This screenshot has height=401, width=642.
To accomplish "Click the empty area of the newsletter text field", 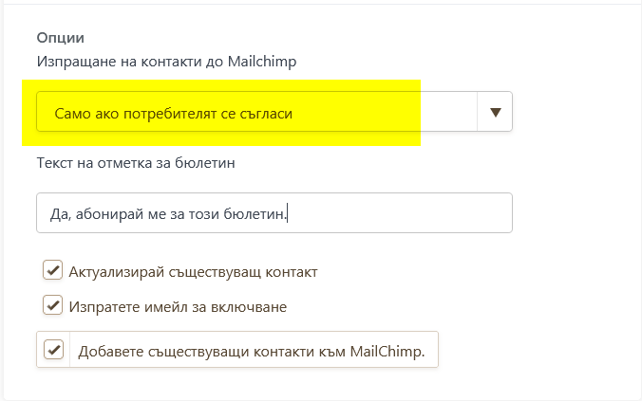I will (x=399, y=213).
